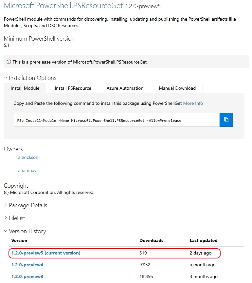252x283 pixels.
Task: Select the Install Module tab
Action: 25,88
